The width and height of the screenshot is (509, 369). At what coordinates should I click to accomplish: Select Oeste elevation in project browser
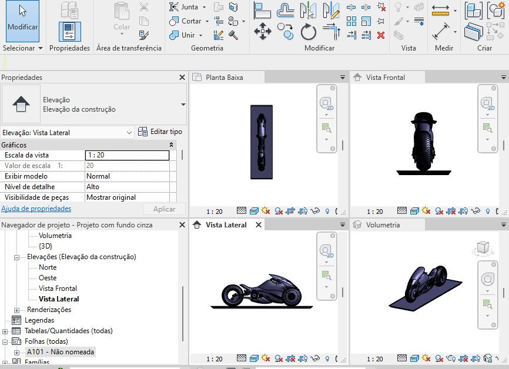(48, 278)
